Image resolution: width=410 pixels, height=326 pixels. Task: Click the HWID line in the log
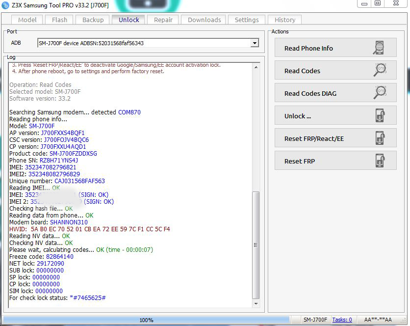tap(90, 229)
